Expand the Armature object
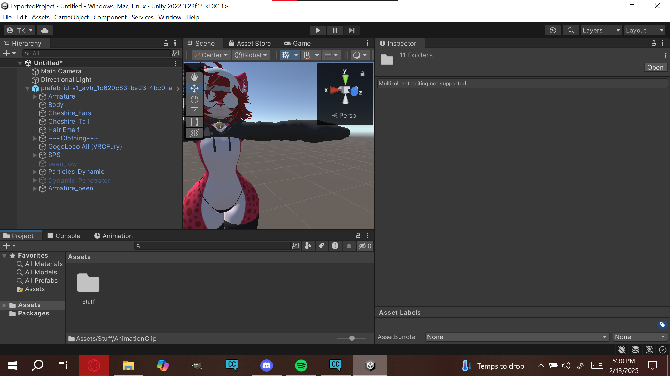 click(35, 96)
